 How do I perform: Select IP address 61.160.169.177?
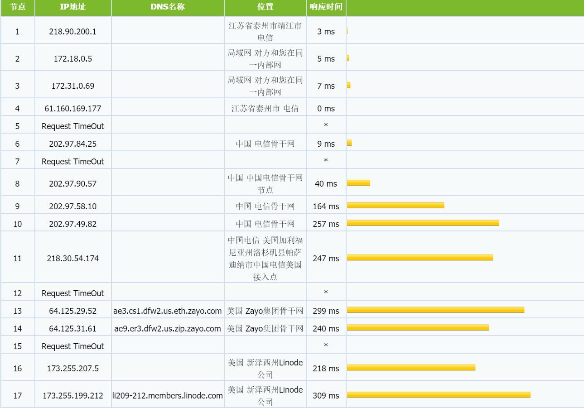pos(73,109)
